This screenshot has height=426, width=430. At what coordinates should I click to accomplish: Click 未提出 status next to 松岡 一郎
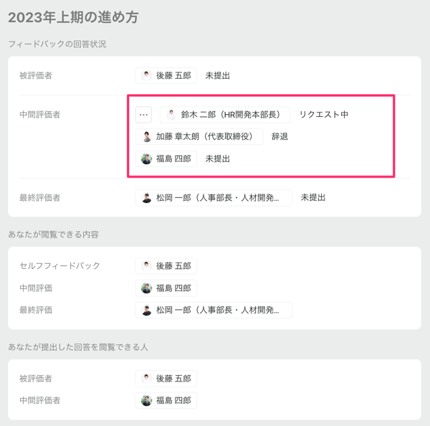click(x=312, y=197)
